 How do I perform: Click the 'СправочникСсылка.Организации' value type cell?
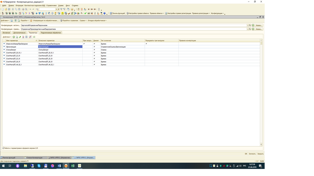(x=123, y=47)
